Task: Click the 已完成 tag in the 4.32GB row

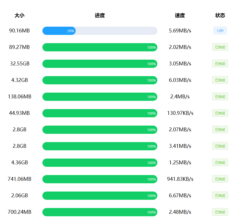Action: coord(220,80)
